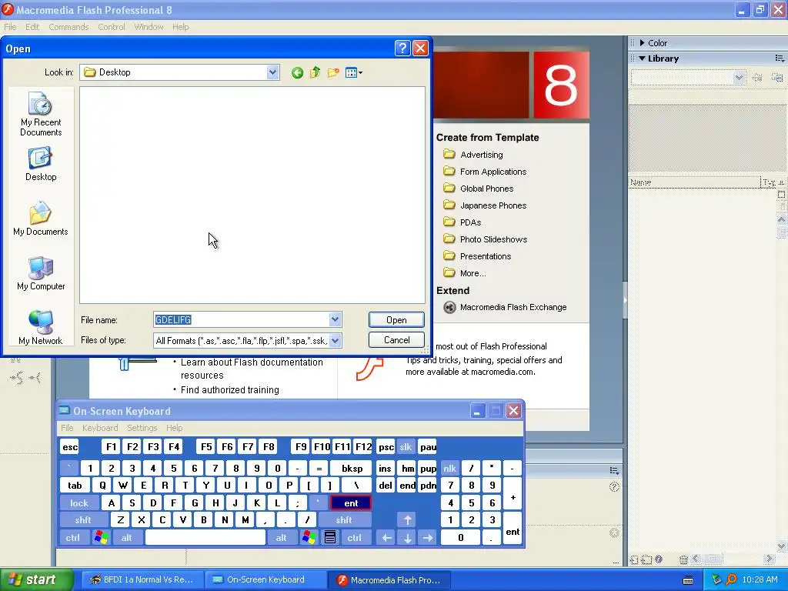Click the Library new symbol icon at bottom
Viewport: 788px width, 591px height.
634,559
